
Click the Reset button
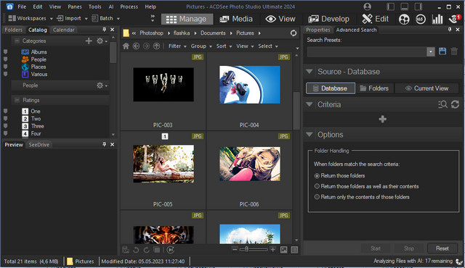click(x=442, y=248)
